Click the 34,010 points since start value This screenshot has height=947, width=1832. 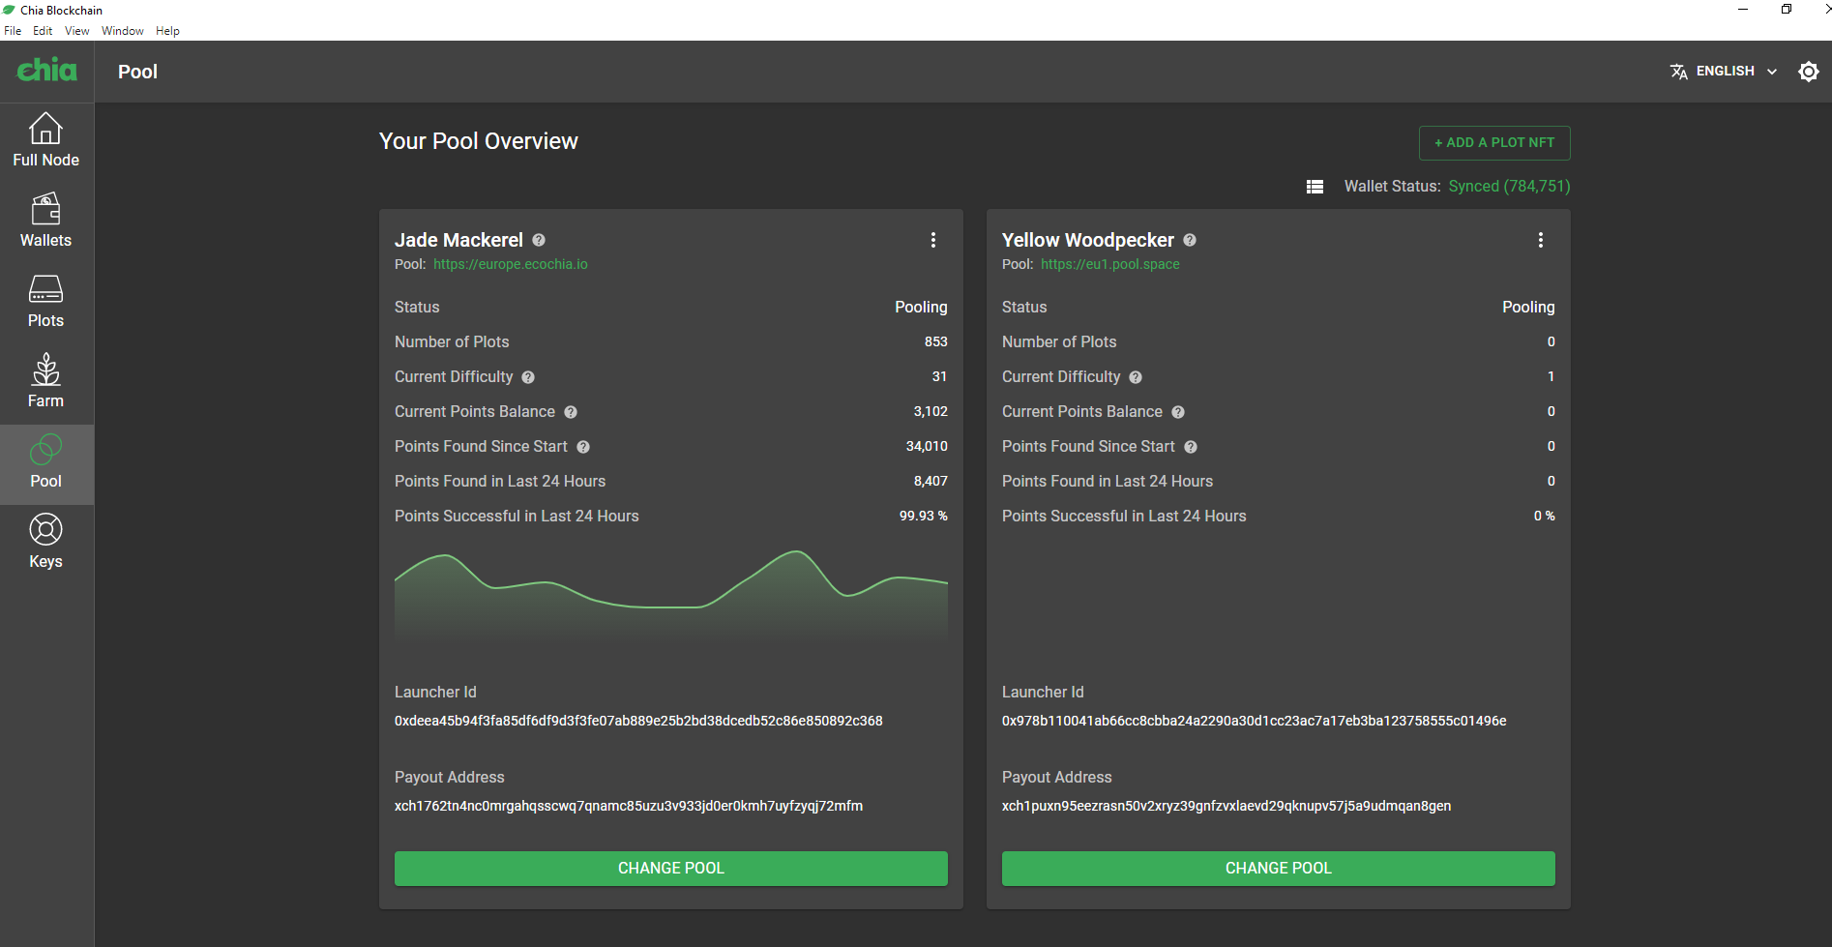927,446
